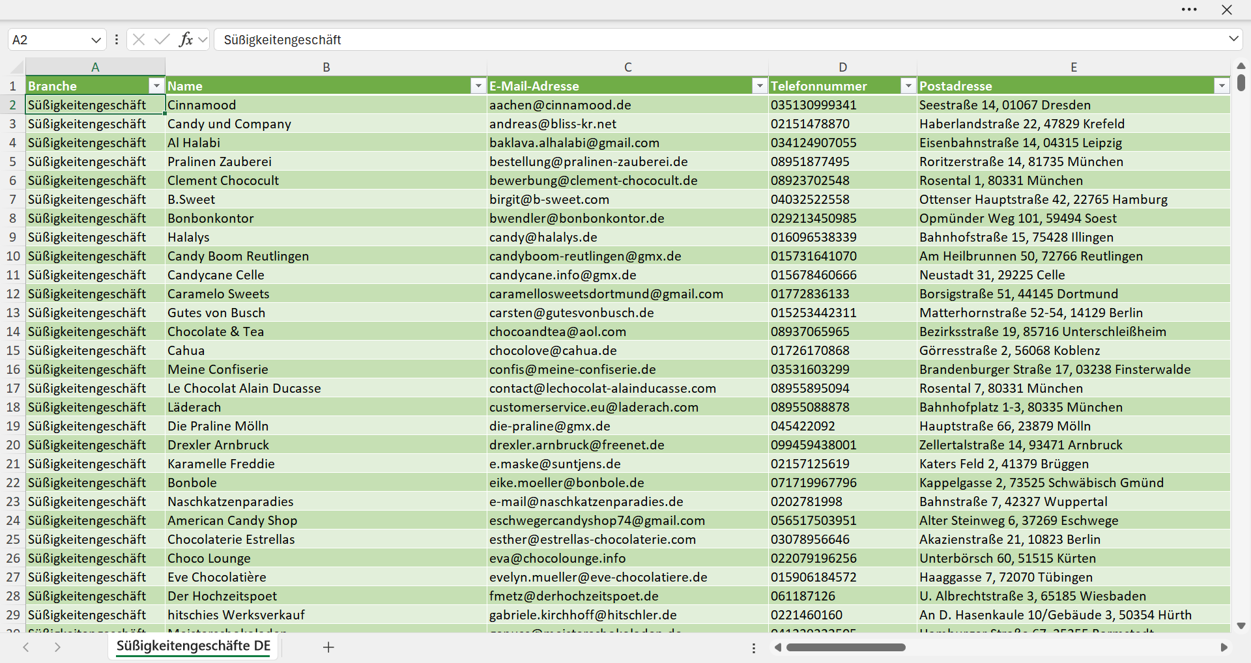Go to the previous sheet arrow

(26, 647)
